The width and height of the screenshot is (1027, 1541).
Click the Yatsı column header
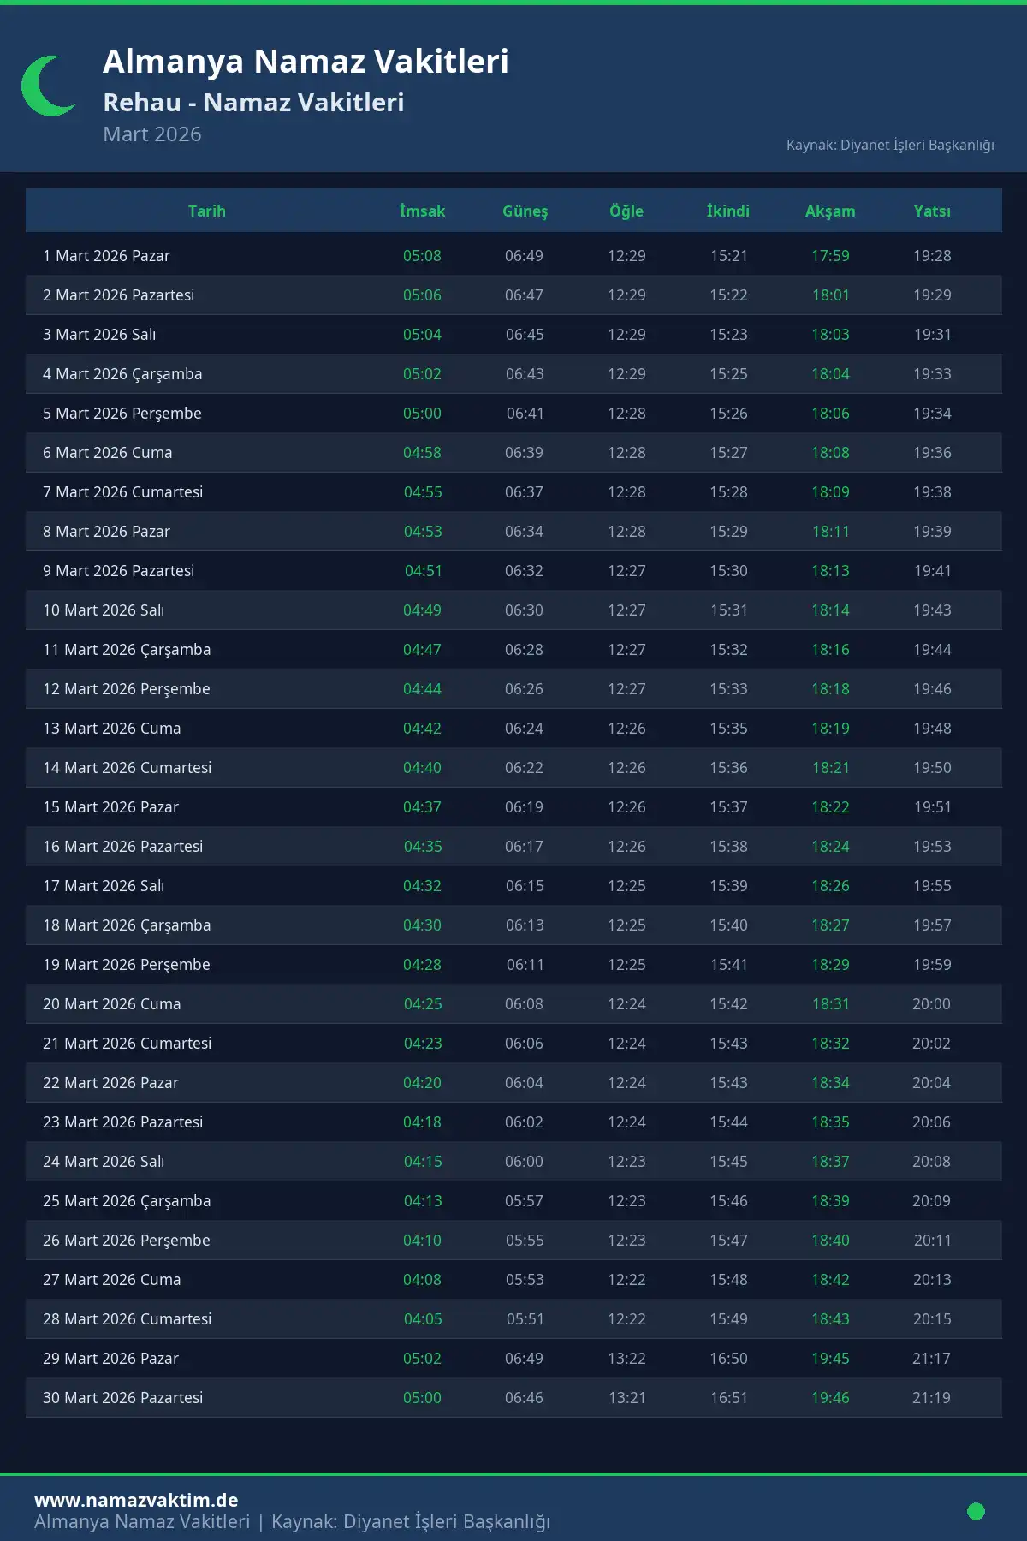pos(932,211)
